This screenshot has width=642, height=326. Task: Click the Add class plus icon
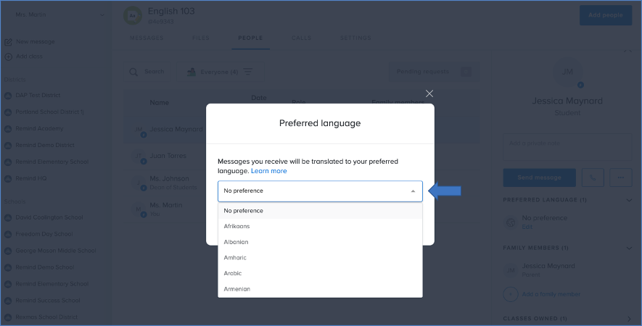click(x=8, y=56)
